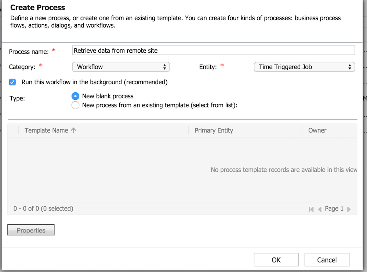Click the '0 - 0 of 0 (0 selected)' status text
Screen dimensions: 367x272
[x=43, y=208]
